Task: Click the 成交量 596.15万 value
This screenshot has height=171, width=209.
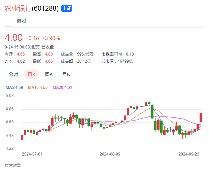Action: click(x=85, y=54)
